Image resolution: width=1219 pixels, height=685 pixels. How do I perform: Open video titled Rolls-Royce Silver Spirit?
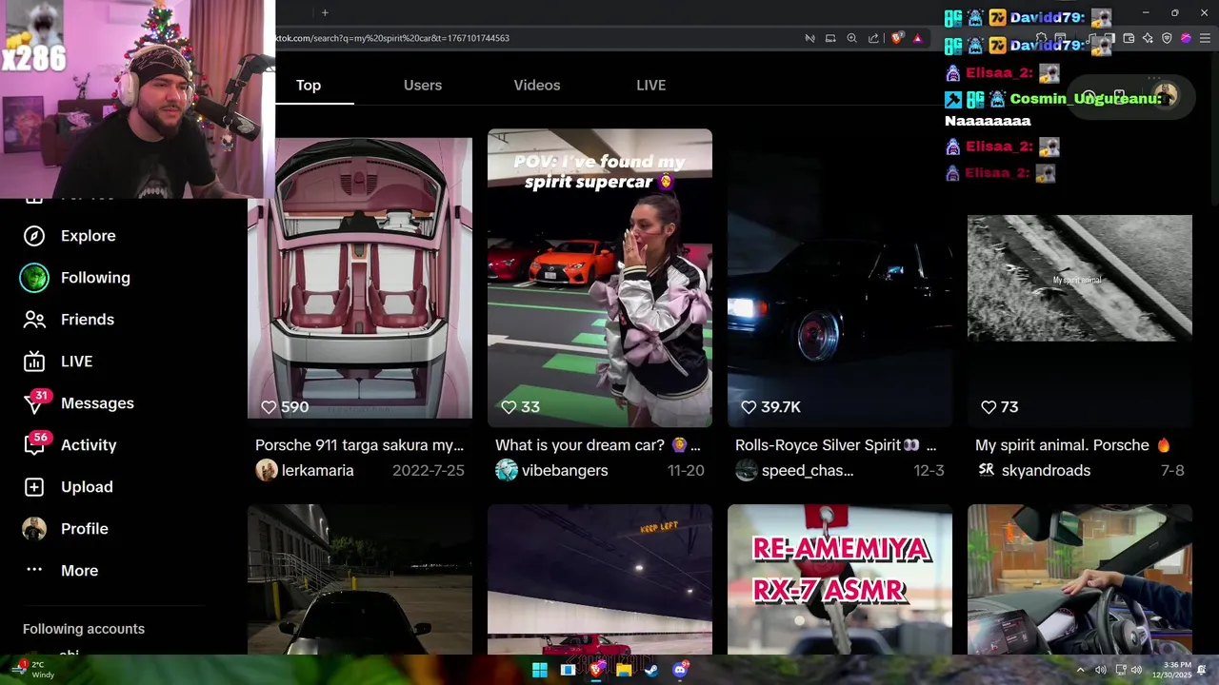click(x=836, y=445)
